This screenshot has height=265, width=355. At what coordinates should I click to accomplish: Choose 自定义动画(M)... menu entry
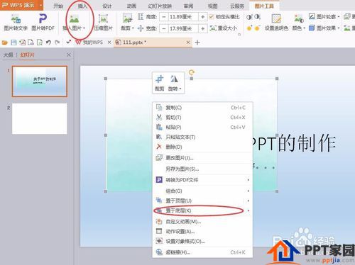point(202,222)
